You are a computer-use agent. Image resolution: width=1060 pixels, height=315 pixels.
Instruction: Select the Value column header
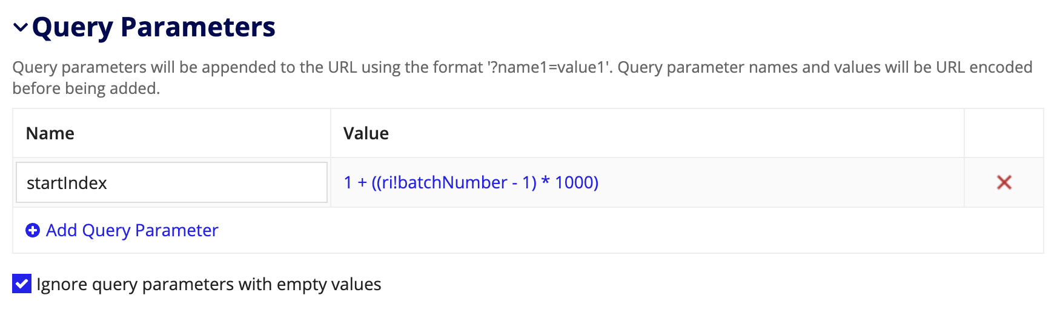point(366,133)
